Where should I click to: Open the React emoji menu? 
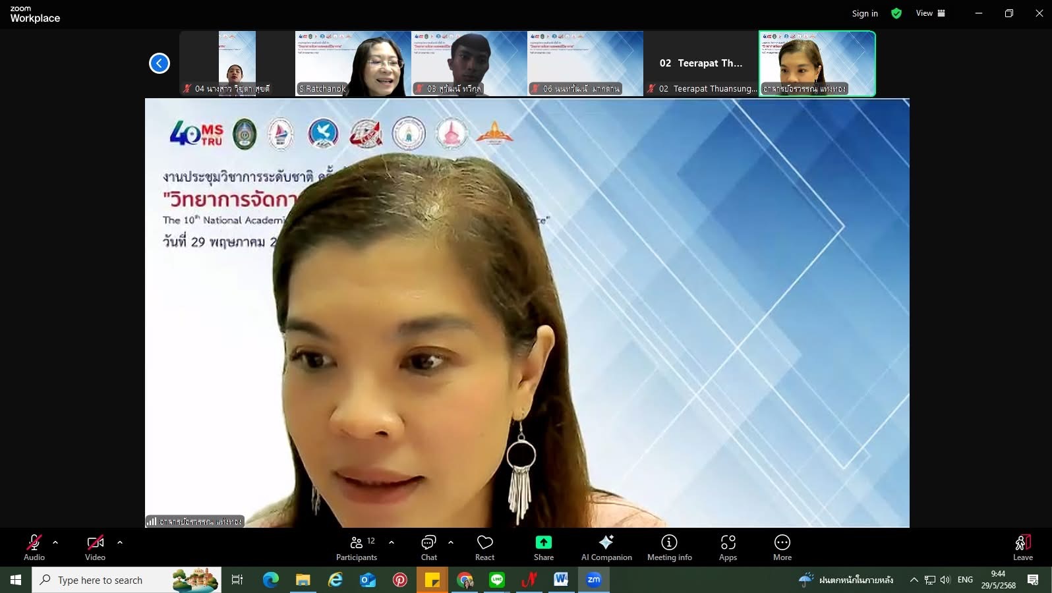[x=484, y=548]
